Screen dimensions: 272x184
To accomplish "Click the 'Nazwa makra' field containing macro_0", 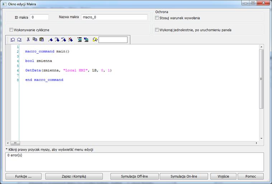I will (x=114, y=17).
